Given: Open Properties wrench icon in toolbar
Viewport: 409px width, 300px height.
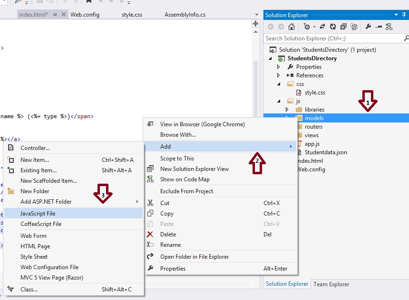Looking at the screenshot, I should pyautogui.click(x=368, y=27).
